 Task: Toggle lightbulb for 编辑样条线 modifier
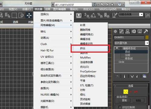tap(117, 48)
